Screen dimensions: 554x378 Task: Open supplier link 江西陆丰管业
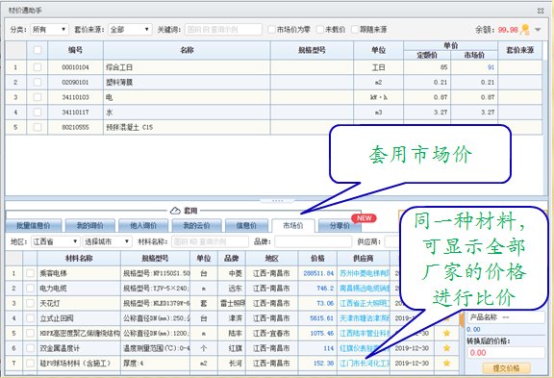[x=365, y=333]
